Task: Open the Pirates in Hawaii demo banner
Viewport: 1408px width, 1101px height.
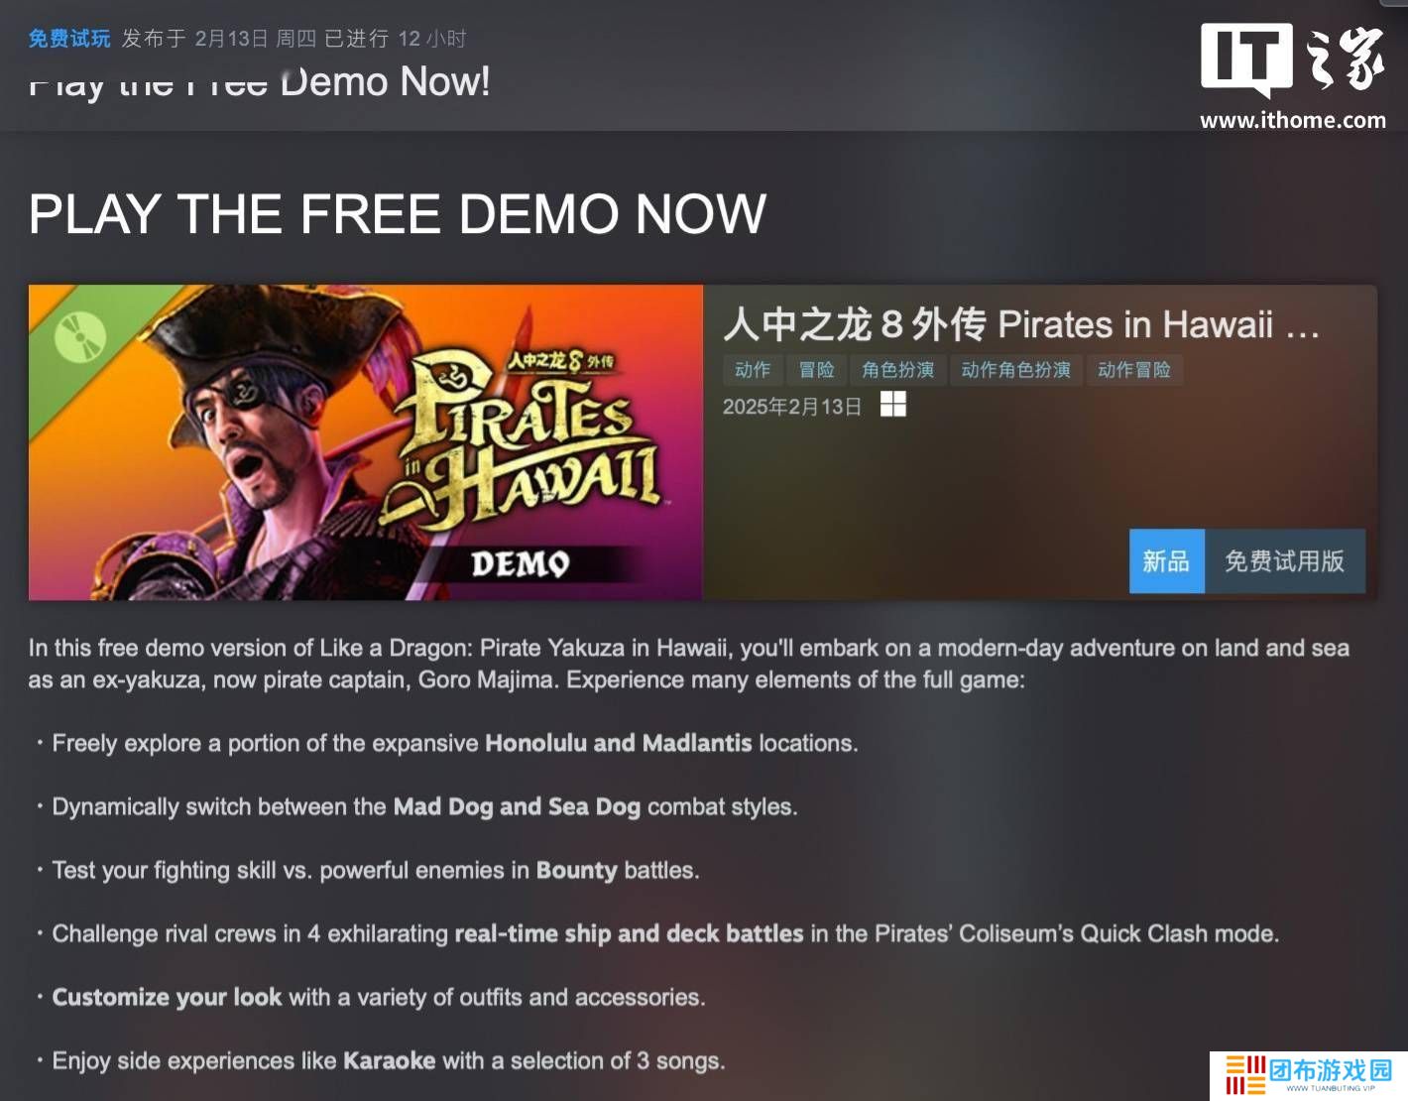Action: point(366,442)
